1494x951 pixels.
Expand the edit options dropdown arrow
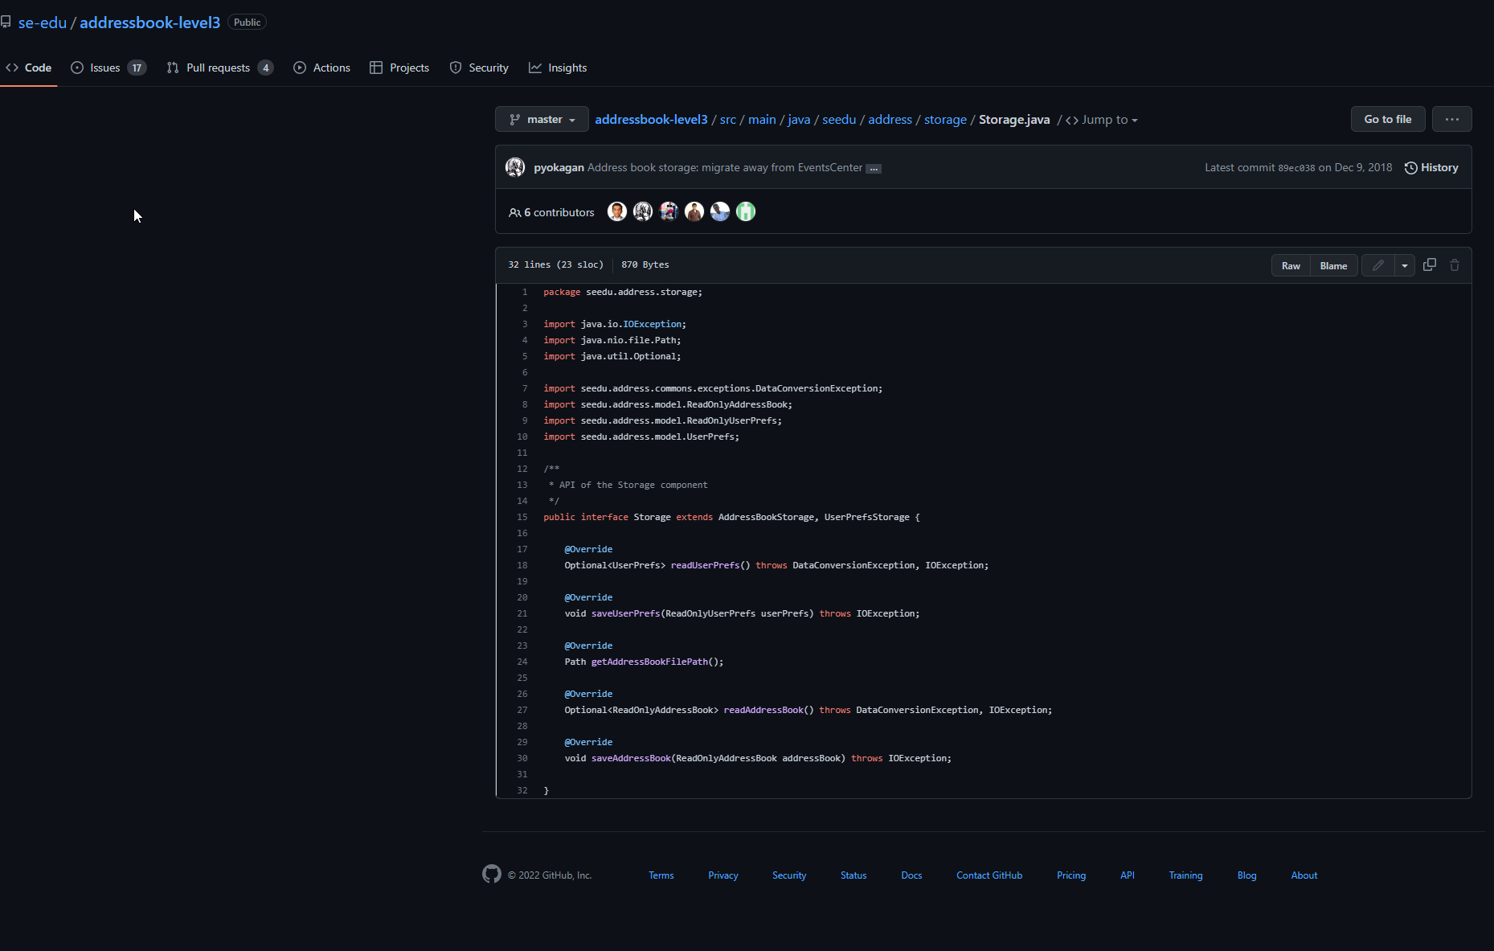coord(1404,265)
